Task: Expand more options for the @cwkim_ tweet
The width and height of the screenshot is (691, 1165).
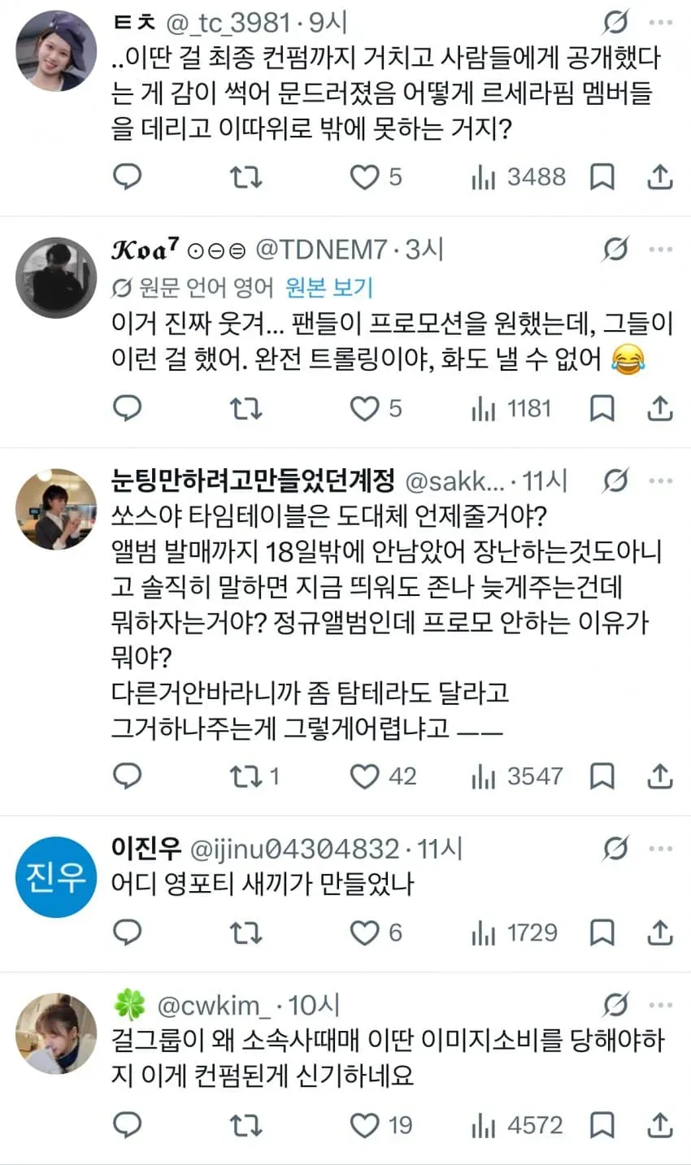Action: (661, 1006)
